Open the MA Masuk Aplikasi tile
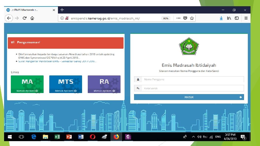Screen dimensions: 260x146 pos(27,84)
